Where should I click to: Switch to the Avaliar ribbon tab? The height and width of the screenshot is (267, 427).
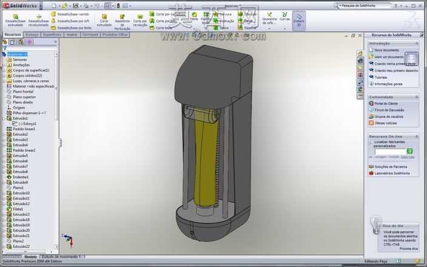tap(72, 35)
